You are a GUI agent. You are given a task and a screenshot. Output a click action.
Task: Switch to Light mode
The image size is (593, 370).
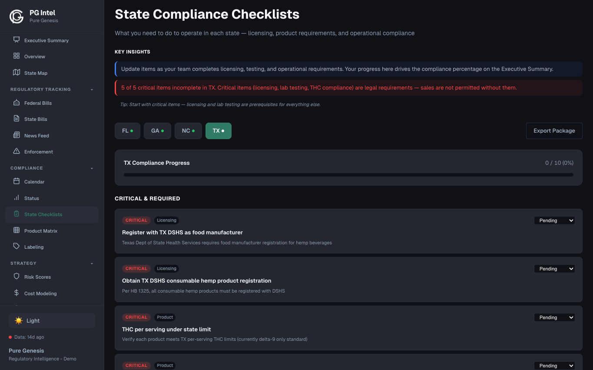tap(51, 320)
